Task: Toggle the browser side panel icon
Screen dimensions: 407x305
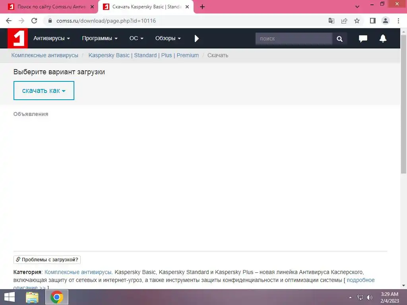Action: (x=373, y=21)
